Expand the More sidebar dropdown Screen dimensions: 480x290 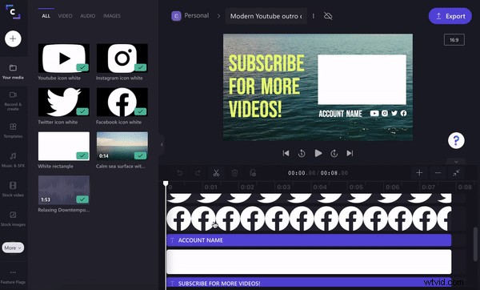click(13, 248)
